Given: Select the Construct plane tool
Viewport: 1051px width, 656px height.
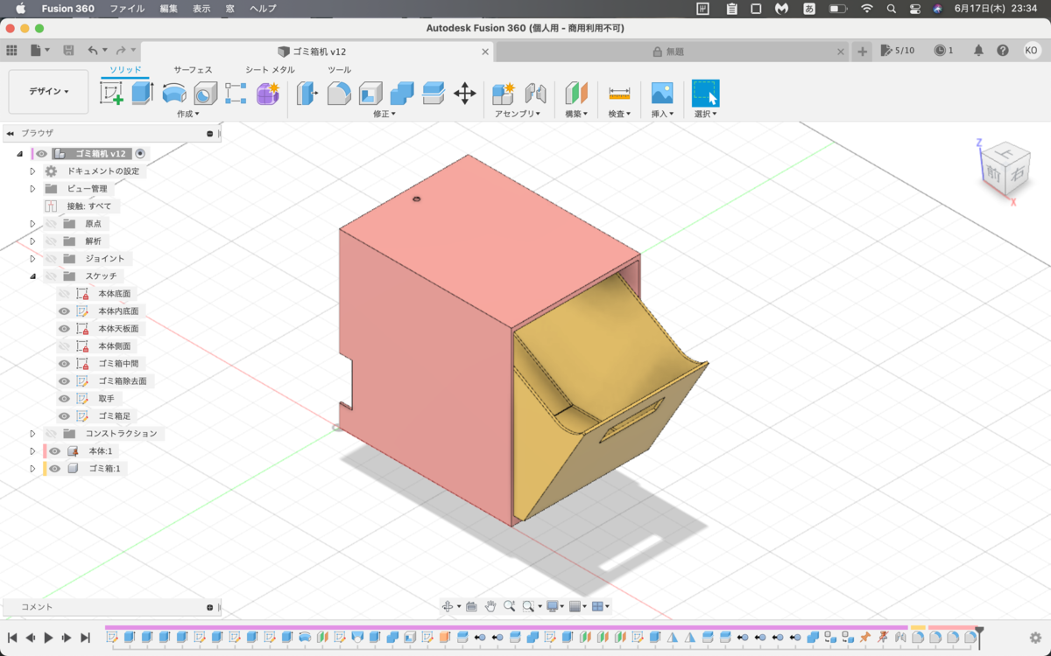Looking at the screenshot, I should [x=576, y=94].
